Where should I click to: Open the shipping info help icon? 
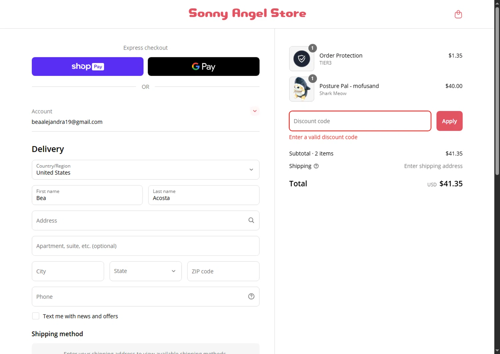tap(316, 166)
